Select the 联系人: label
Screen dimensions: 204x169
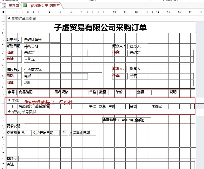(119, 69)
